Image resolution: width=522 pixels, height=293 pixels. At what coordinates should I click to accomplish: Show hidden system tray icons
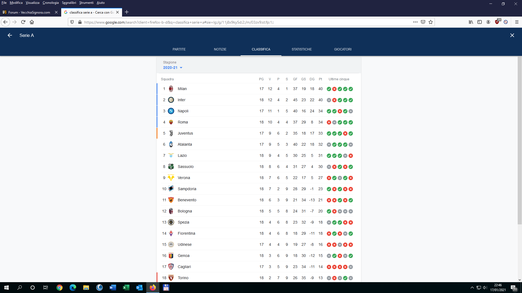click(x=472, y=288)
